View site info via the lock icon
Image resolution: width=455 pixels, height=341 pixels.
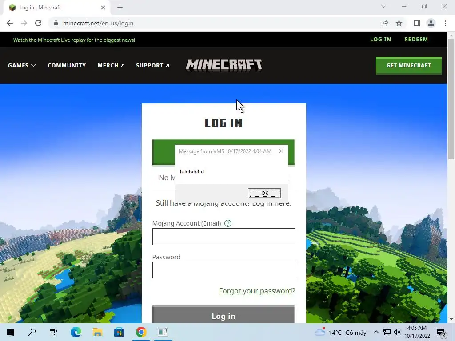coord(56,23)
